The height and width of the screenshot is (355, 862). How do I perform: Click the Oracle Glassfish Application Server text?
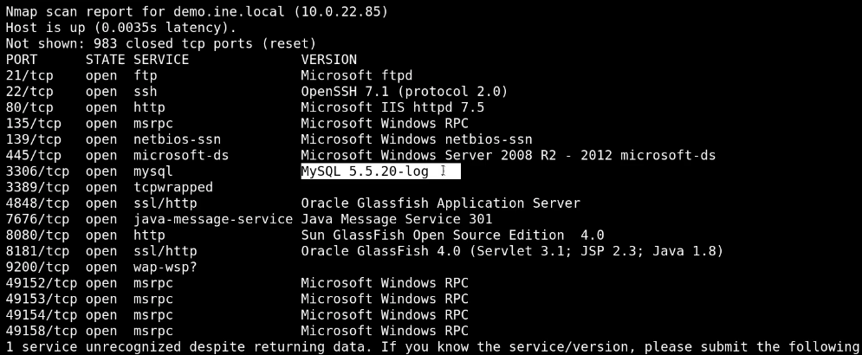pos(440,203)
